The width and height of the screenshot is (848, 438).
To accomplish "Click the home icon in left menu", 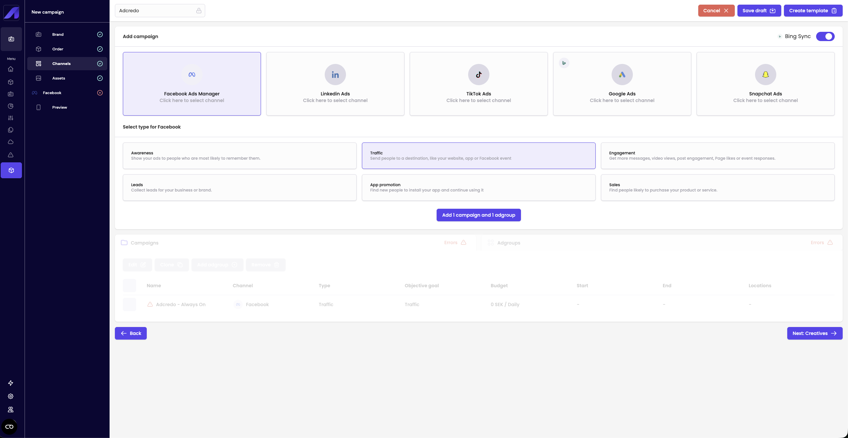I will [x=11, y=69].
